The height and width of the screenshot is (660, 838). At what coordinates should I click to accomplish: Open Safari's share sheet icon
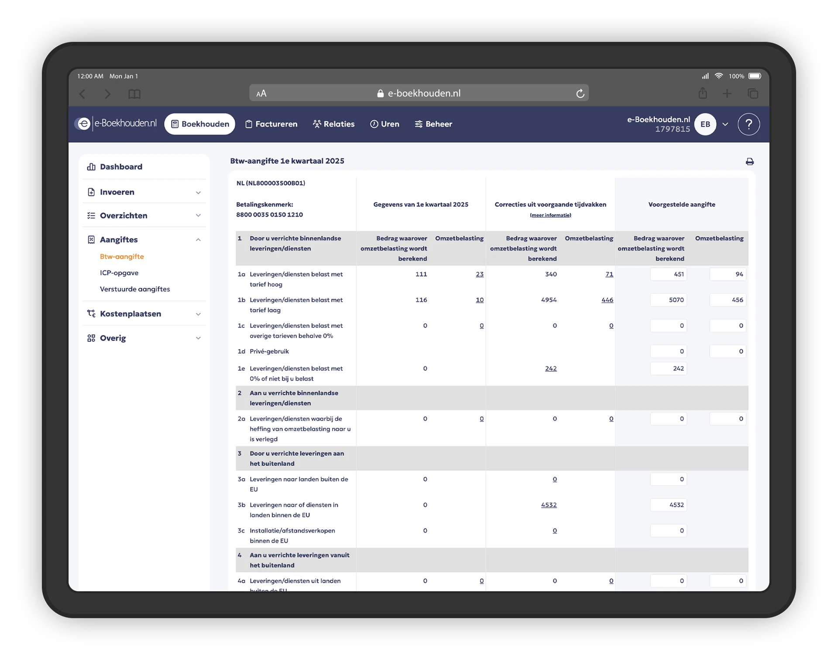[x=702, y=93]
